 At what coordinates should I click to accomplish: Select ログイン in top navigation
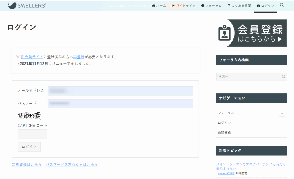point(265,6)
